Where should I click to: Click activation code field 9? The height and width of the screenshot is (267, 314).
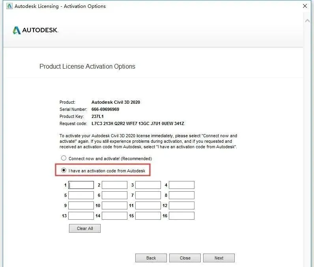coord(81,205)
